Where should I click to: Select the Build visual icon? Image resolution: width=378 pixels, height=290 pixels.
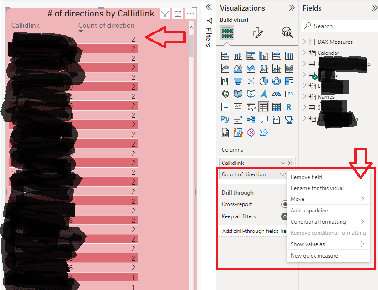click(227, 32)
